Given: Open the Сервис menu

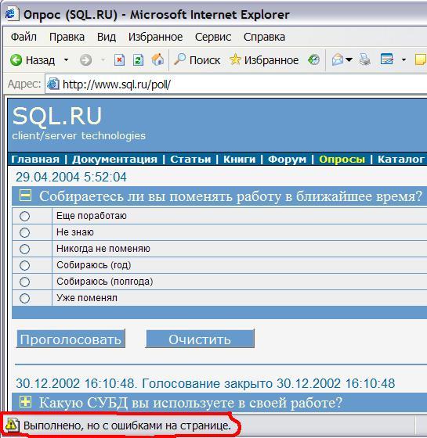Looking at the screenshot, I should click(x=213, y=37).
